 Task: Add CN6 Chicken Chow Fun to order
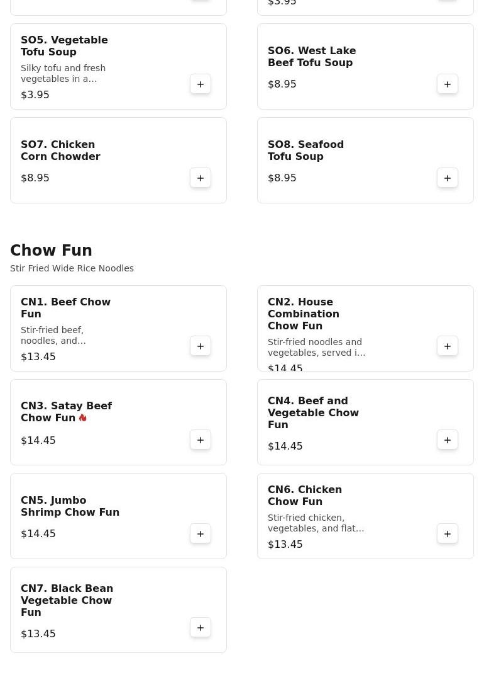click(448, 533)
